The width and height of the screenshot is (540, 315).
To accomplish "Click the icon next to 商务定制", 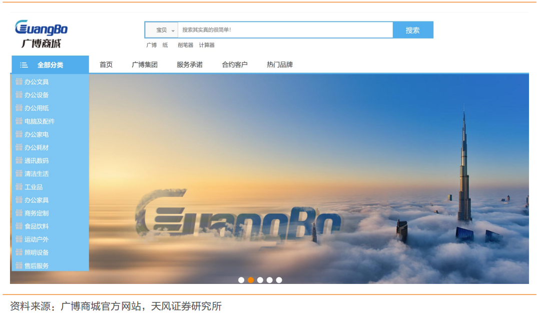I will point(19,213).
